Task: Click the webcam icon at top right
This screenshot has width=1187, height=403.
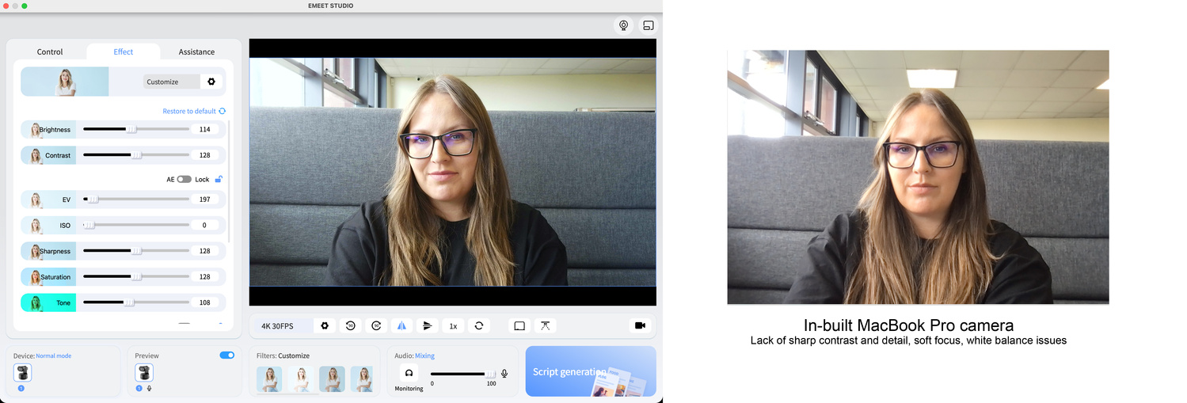Action: tap(624, 25)
